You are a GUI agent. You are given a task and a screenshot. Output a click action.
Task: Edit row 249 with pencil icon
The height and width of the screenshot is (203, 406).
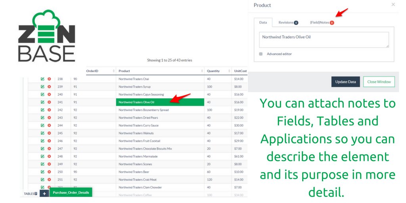click(43, 164)
